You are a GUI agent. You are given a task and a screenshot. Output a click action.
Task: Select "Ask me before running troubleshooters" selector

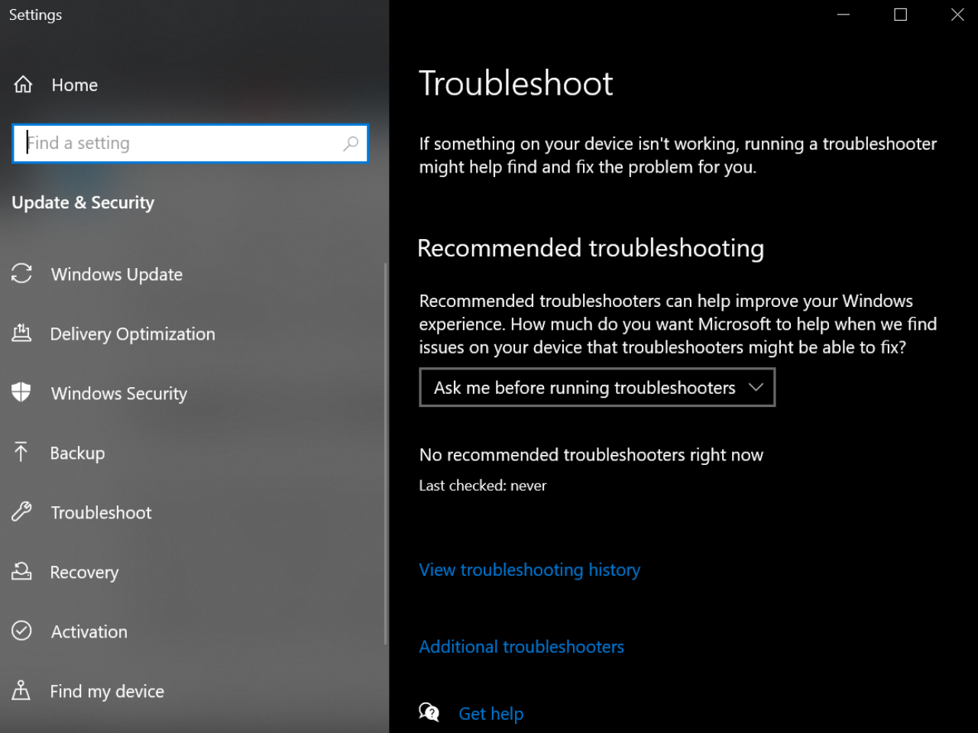(597, 387)
